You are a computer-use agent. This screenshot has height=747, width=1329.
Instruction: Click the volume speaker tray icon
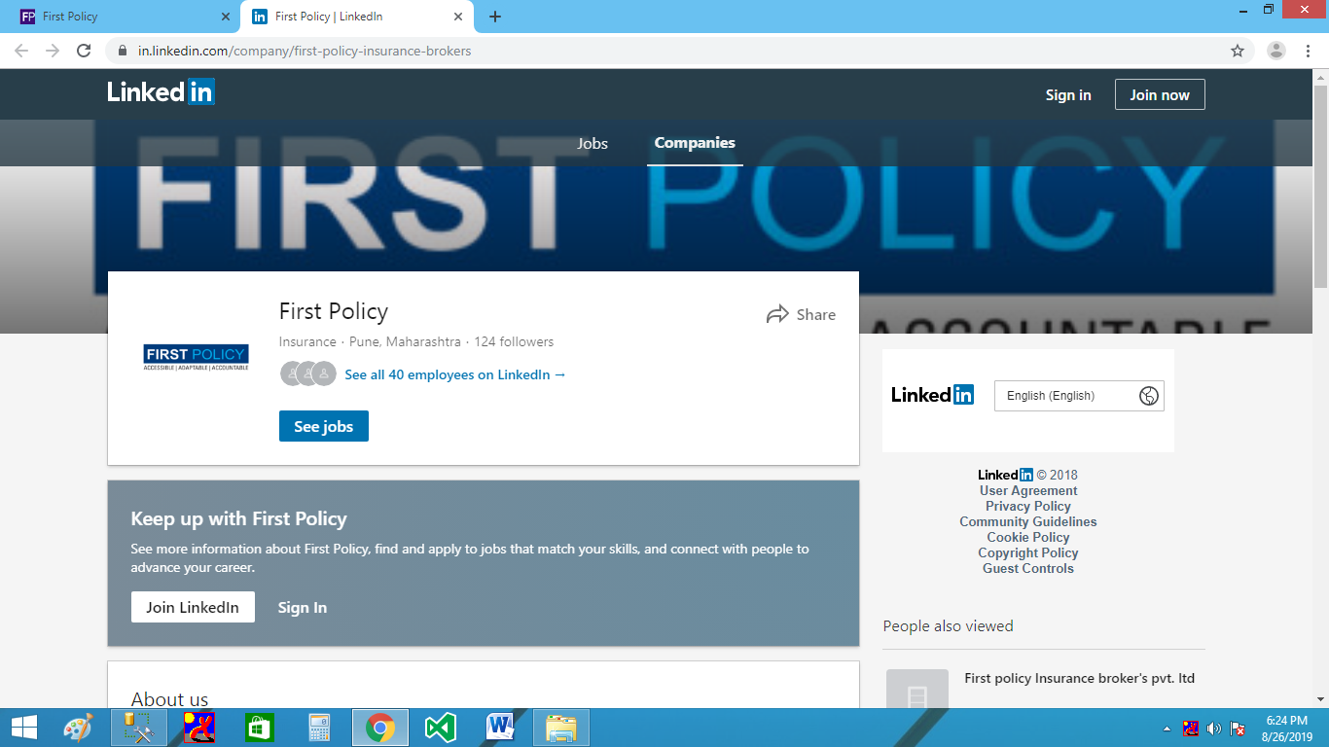[1213, 729]
